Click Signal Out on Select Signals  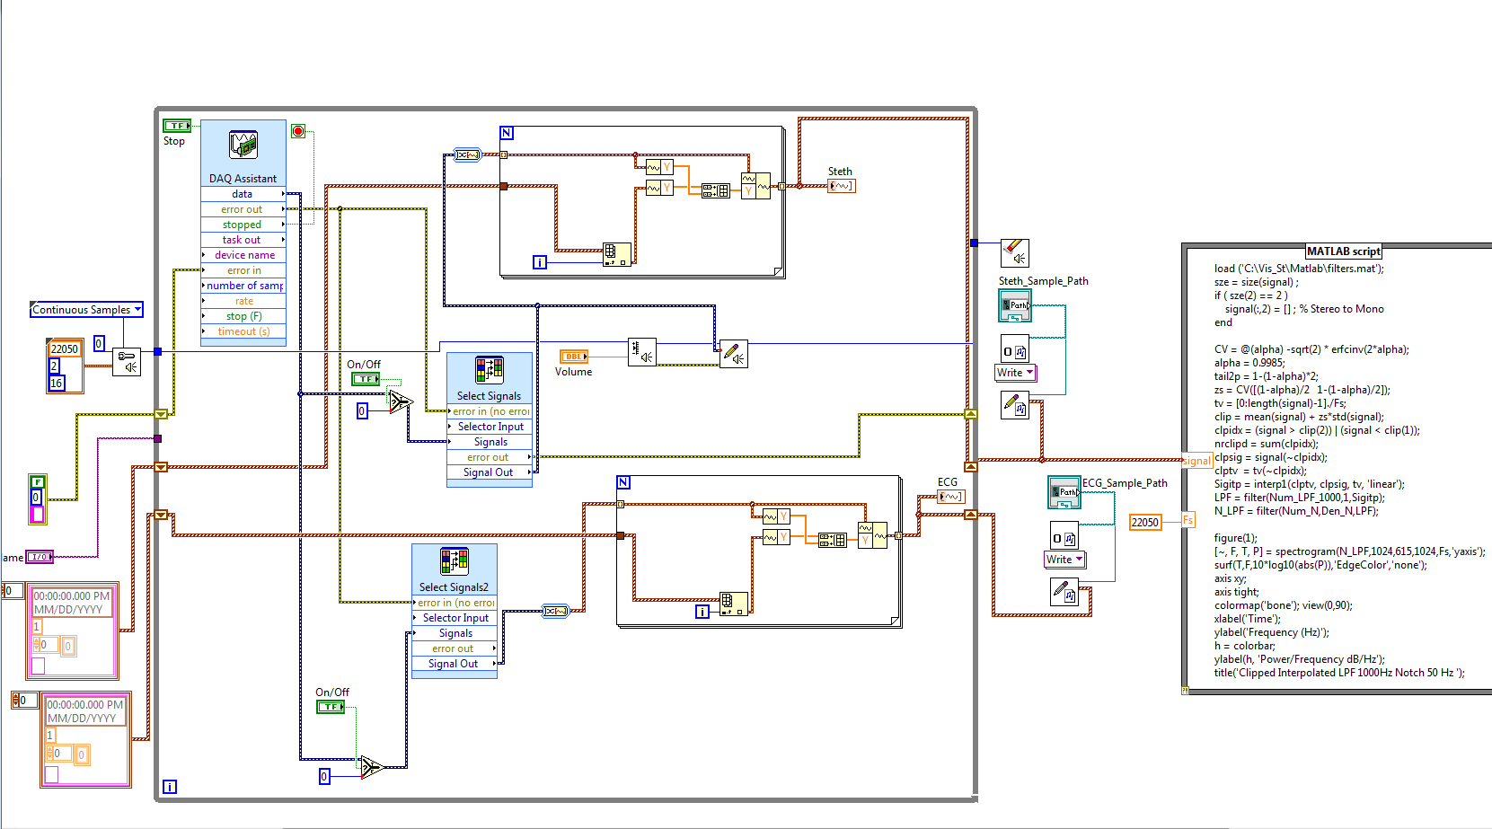490,472
